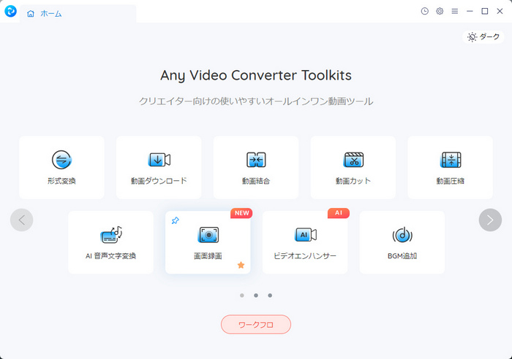
Task: Click the AI badge on ビデオエンハンサー
Action: pos(339,213)
